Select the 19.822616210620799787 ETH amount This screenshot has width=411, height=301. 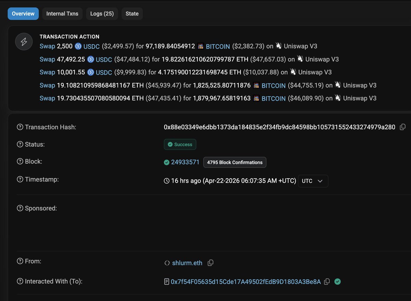(205, 59)
